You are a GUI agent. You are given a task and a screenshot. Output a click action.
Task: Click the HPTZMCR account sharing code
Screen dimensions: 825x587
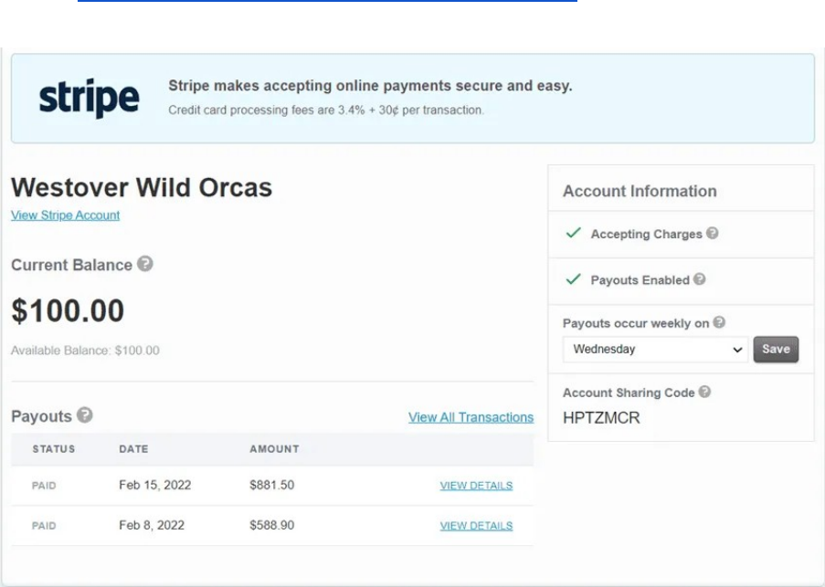tap(601, 418)
